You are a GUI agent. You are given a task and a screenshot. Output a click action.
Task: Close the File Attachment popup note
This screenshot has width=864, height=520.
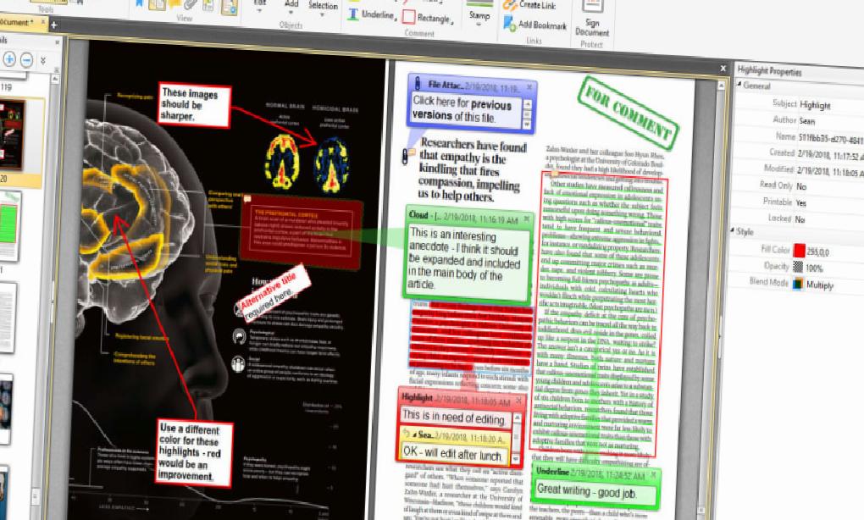tap(529, 87)
